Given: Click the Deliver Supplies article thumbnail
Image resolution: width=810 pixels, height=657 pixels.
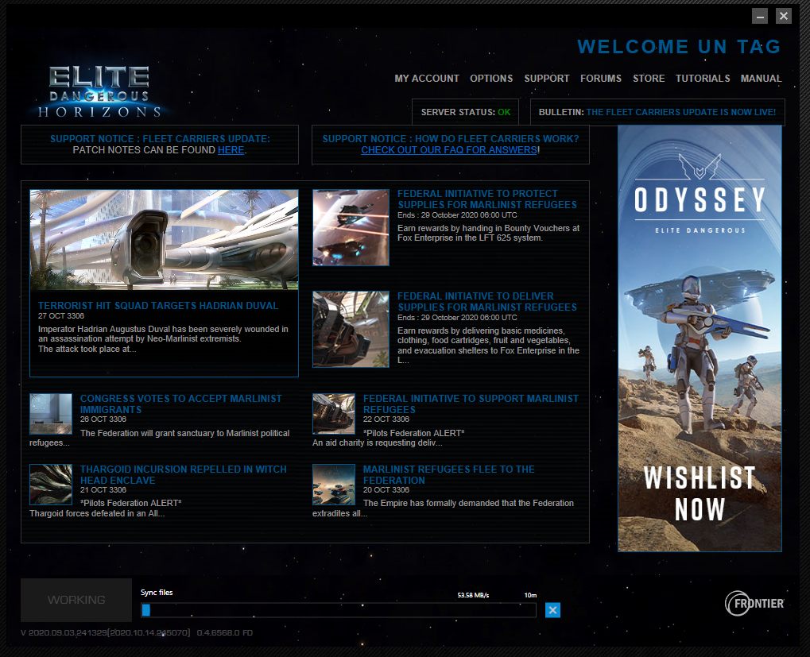Looking at the screenshot, I should [351, 329].
